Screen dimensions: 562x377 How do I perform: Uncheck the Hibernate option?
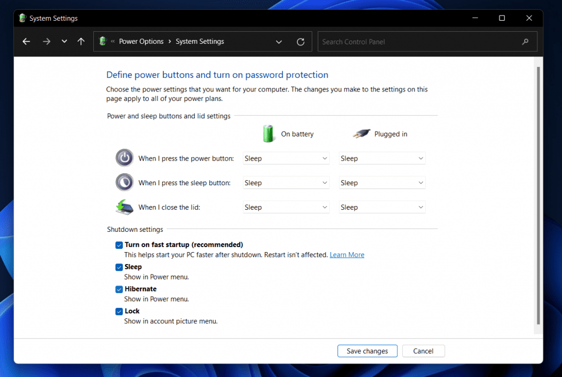click(119, 289)
